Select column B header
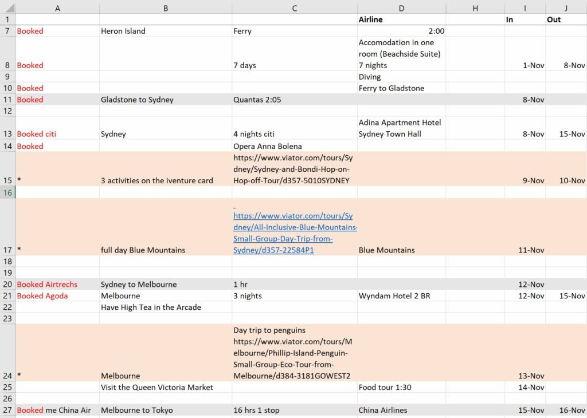587x418 pixels. (166, 8)
